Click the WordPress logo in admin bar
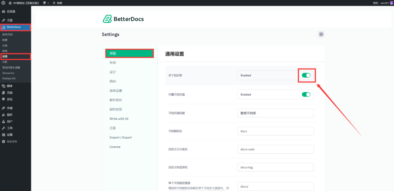The image size is (394, 191). (x=3, y=3)
